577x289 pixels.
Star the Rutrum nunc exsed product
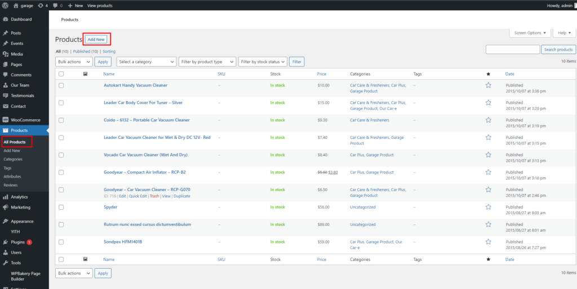[489, 224]
